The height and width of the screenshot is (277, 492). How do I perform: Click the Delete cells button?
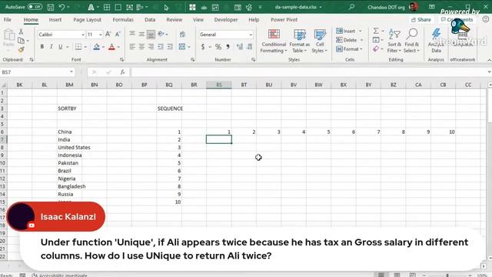pos(349,40)
